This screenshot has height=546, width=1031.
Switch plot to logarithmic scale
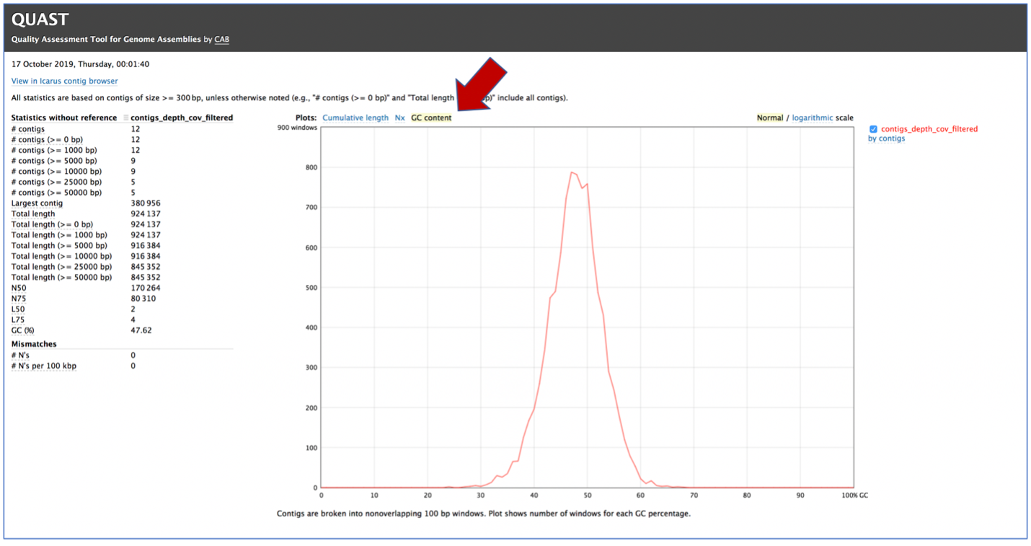tap(813, 118)
